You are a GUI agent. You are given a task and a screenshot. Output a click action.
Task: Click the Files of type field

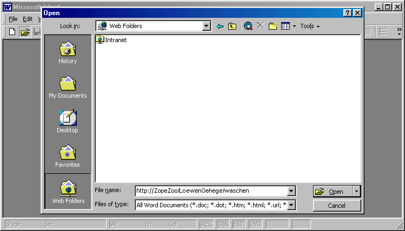point(211,205)
